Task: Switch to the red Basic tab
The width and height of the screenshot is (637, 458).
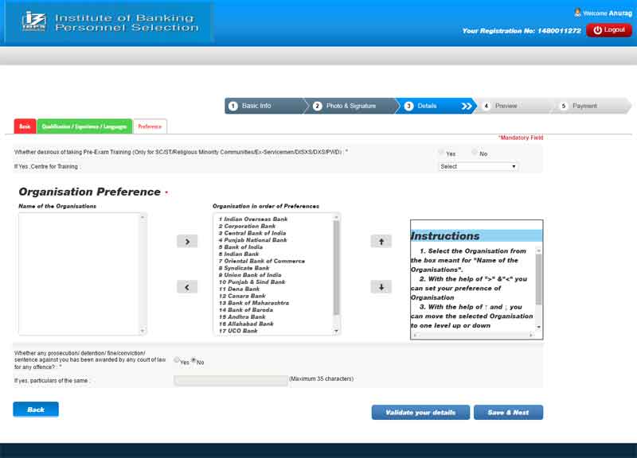Action: [x=25, y=126]
